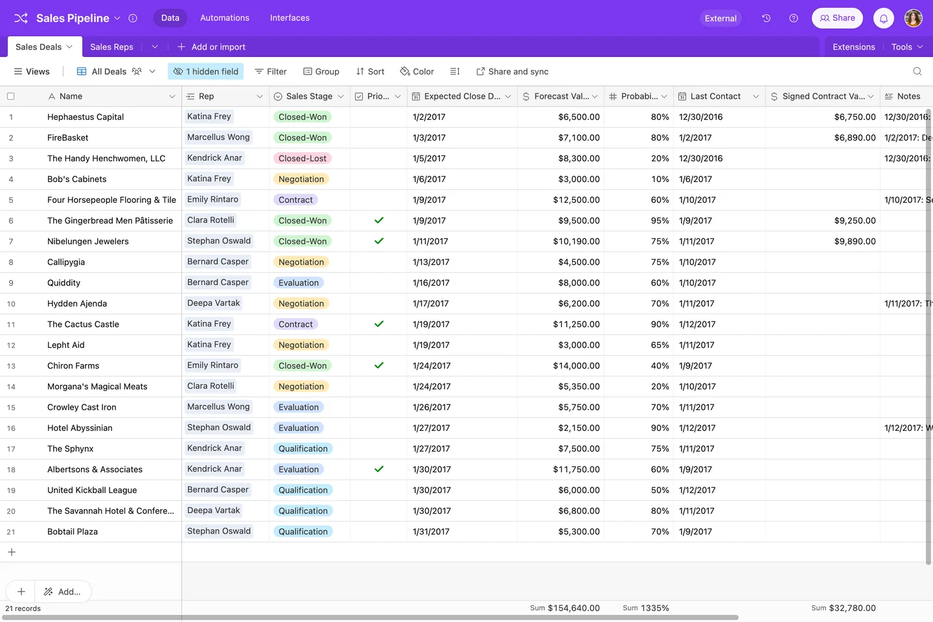The width and height of the screenshot is (933, 622).
Task: Click the Closed-Lost stage pill for The Handy Henchwomen
Action: pyautogui.click(x=303, y=158)
